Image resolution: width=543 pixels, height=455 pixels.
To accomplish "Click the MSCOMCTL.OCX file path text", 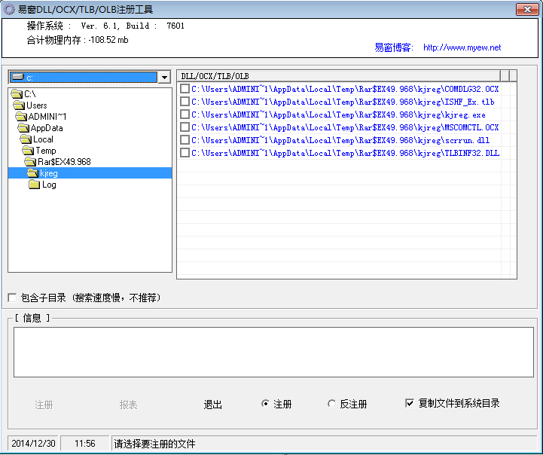I will [x=345, y=127].
